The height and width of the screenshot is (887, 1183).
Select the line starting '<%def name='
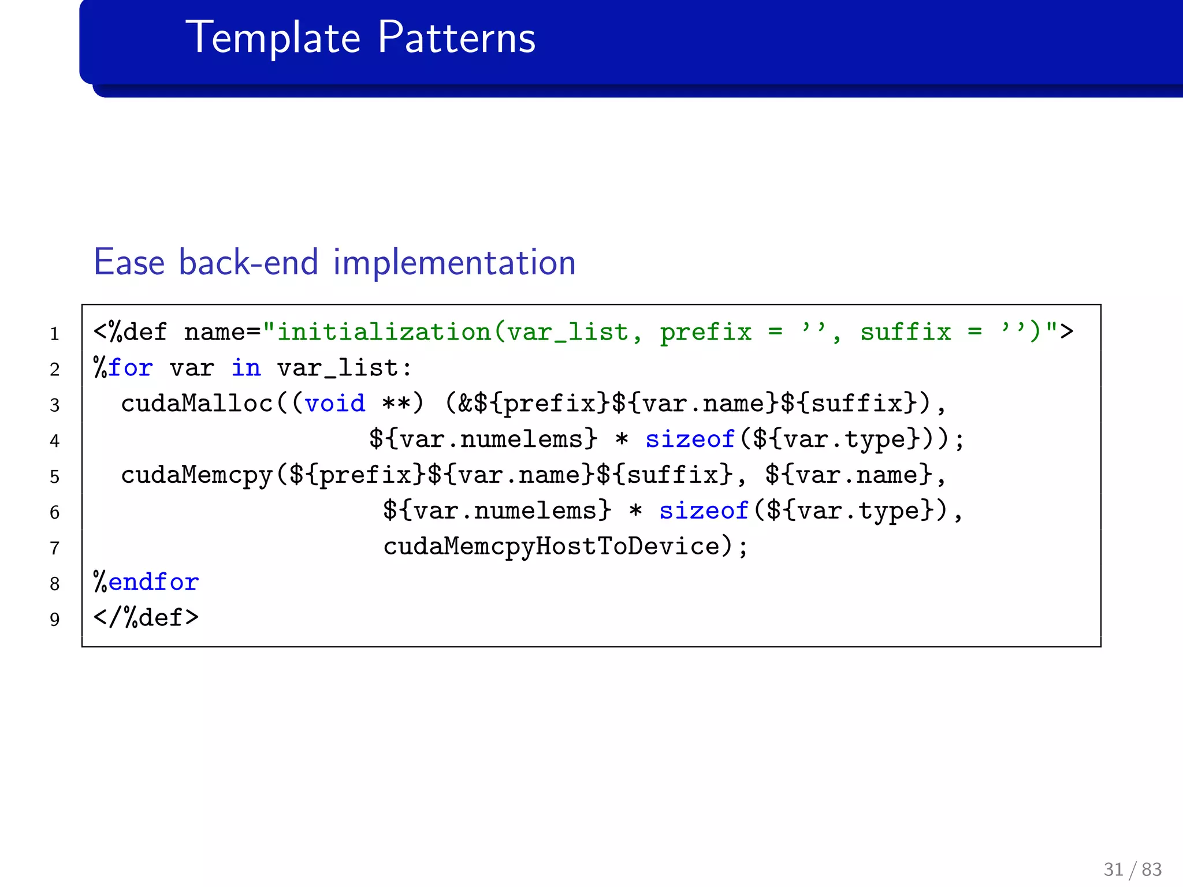(583, 332)
